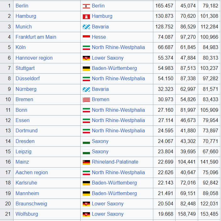This screenshot has height=221, width=221.
Task: Open the Braunschweig city link
Action: (x=31, y=204)
